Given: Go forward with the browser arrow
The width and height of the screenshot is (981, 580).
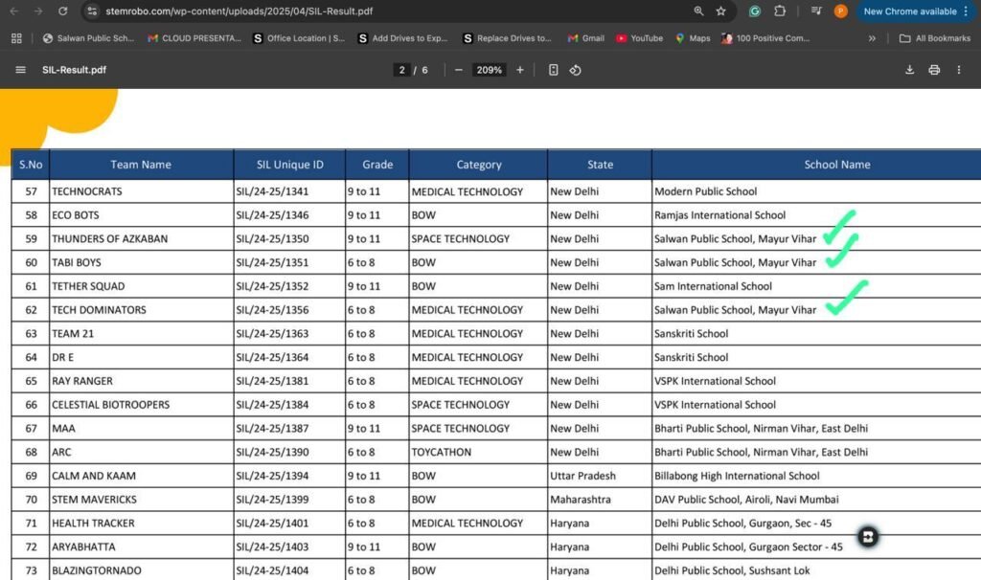Looking at the screenshot, I should click(x=38, y=11).
